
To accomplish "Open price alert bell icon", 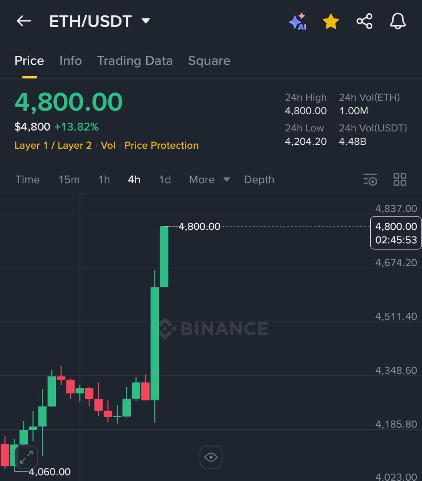I will [x=398, y=21].
